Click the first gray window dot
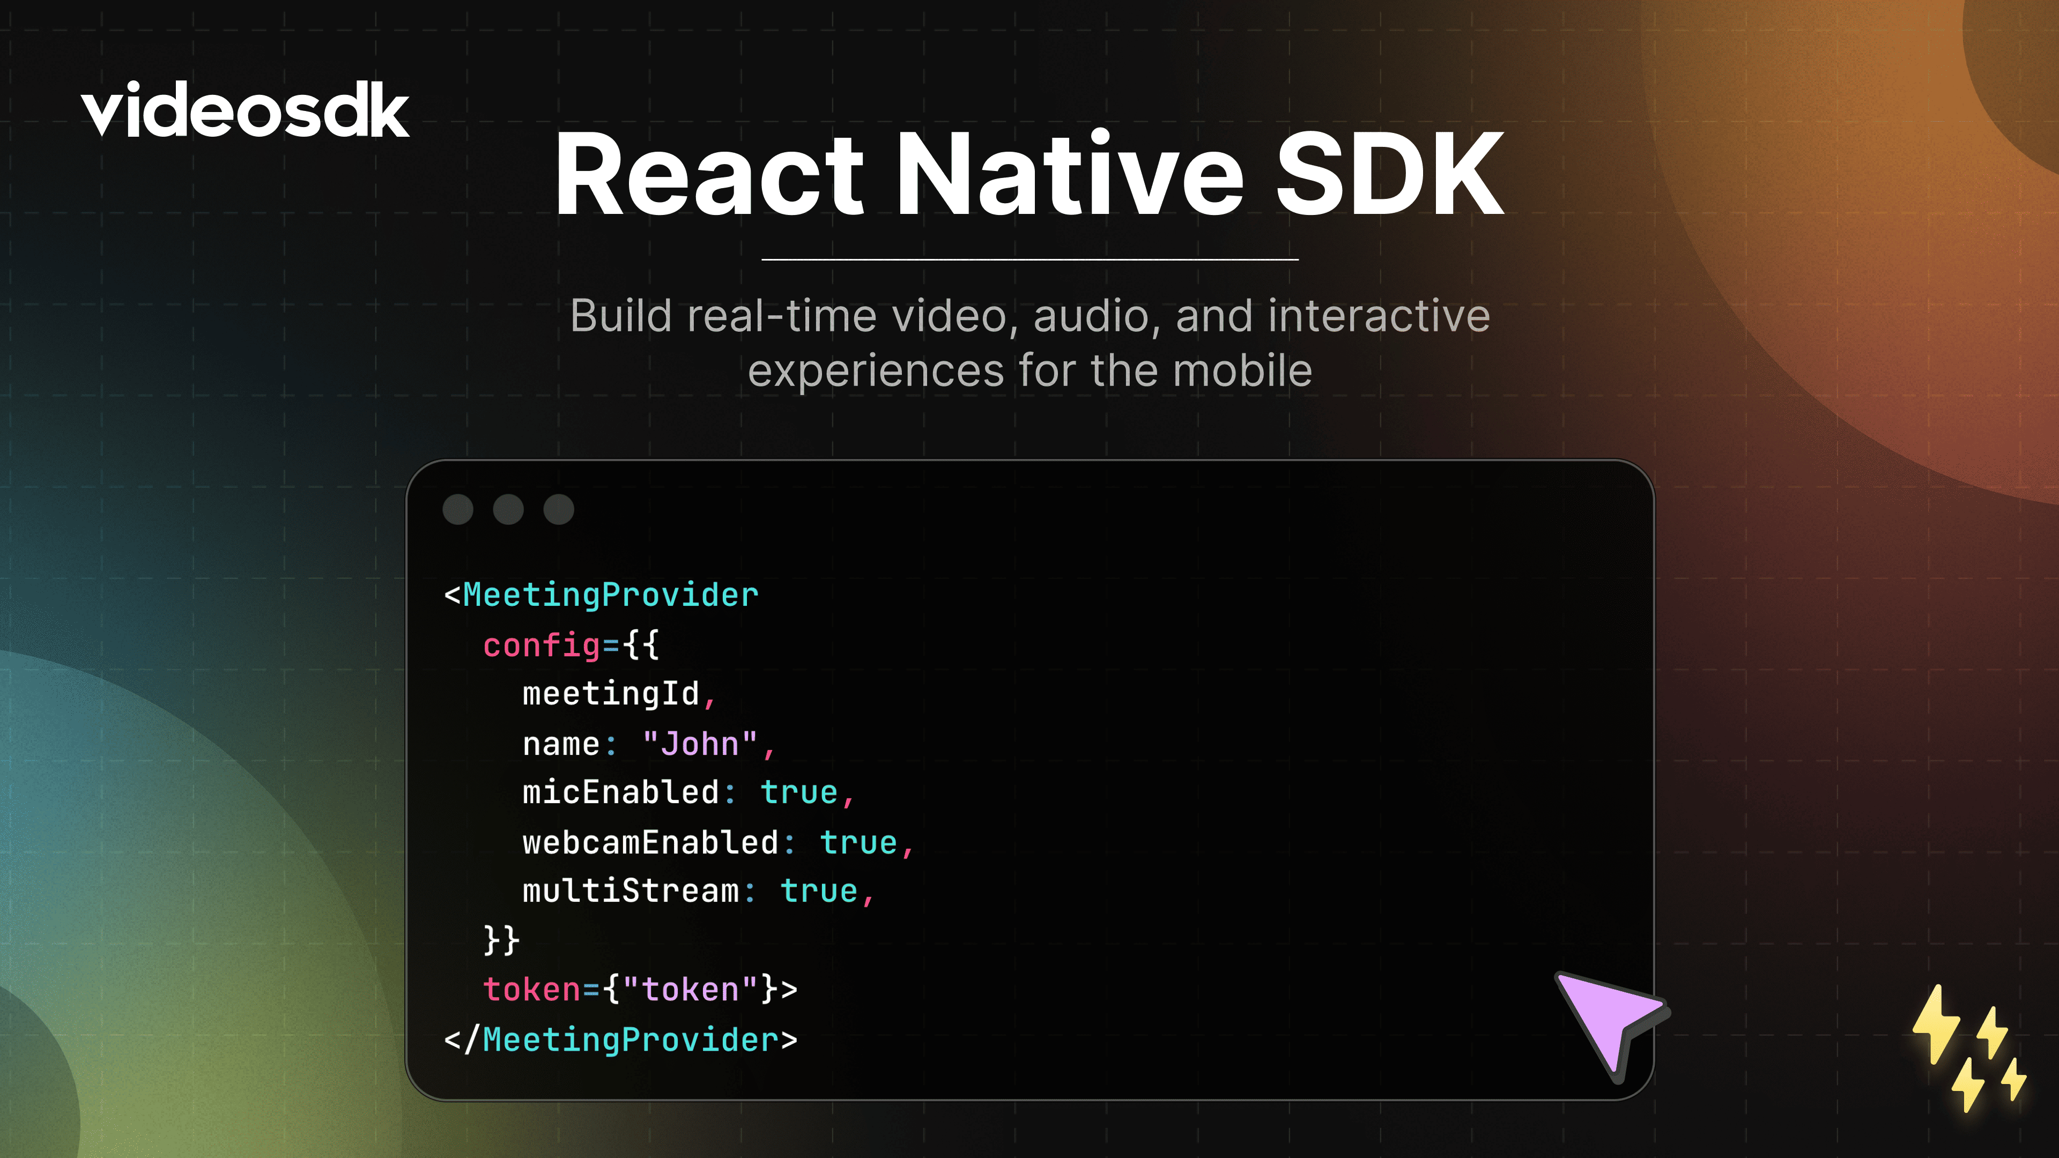Viewport: 2059px width, 1158px height. click(458, 509)
